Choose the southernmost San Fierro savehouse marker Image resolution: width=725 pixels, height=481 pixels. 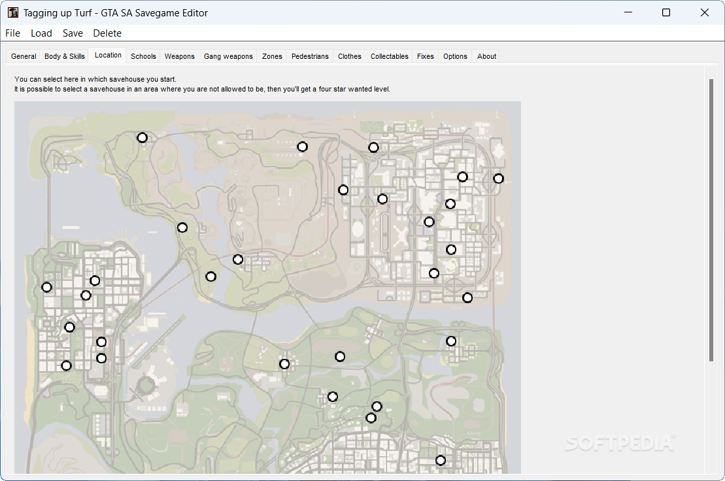pyautogui.click(x=67, y=365)
